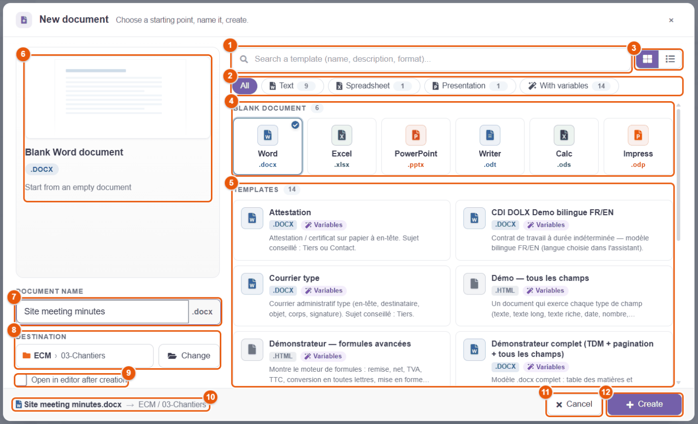
Task: Click the Démonstrateur complet template icon
Action: [474, 349]
